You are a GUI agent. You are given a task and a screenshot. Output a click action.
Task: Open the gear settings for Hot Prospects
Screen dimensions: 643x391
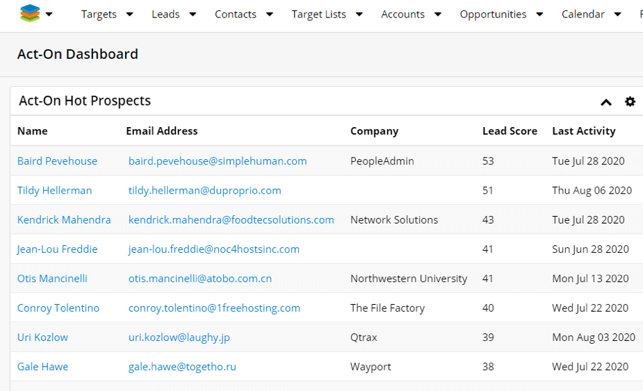coord(630,101)
